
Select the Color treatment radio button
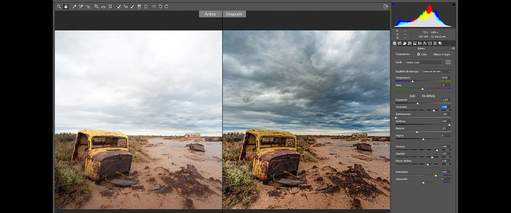pos(418,54)
